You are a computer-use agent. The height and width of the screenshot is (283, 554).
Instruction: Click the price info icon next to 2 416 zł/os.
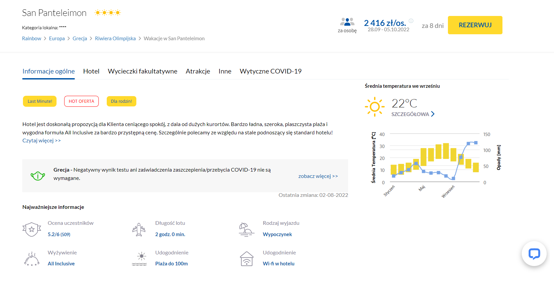[x=411, y=21]
